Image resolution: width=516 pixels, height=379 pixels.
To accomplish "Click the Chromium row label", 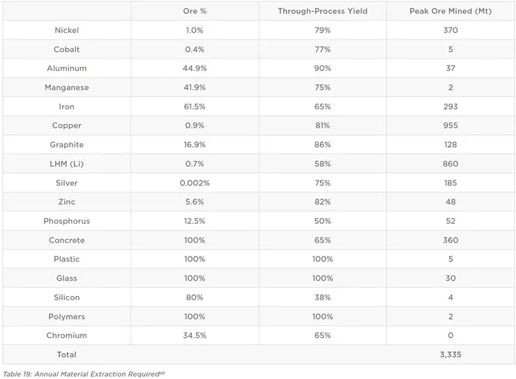I will [67, 335].
